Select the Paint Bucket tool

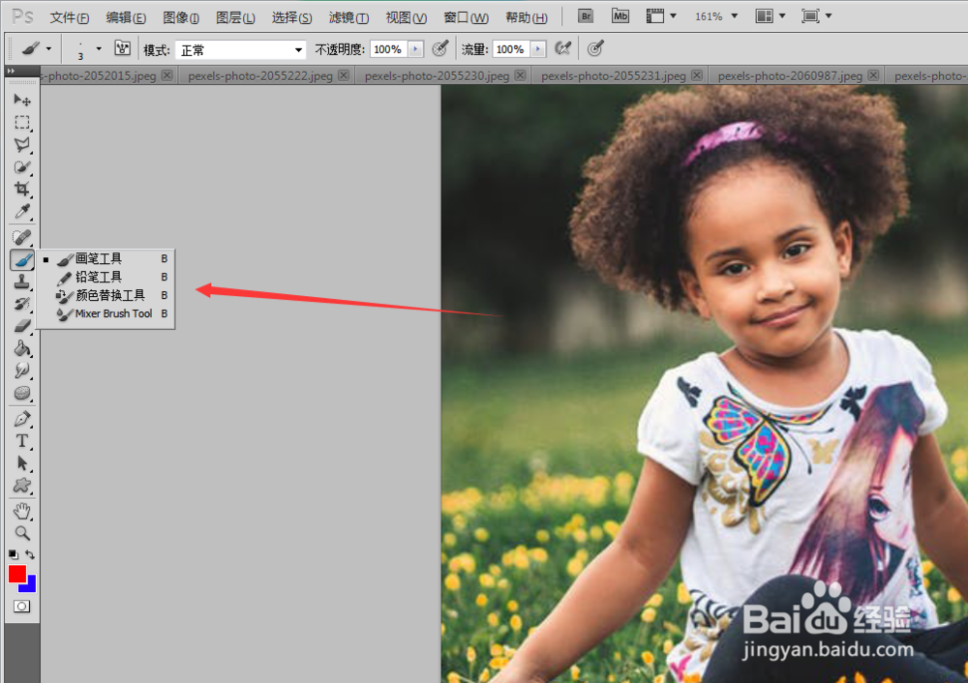pos(22,348)
